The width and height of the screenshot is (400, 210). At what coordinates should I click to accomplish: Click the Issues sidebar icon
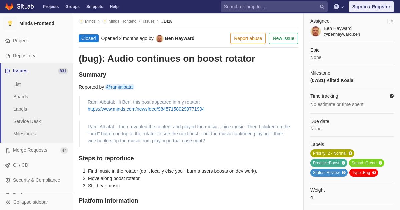tap(8, 71)
